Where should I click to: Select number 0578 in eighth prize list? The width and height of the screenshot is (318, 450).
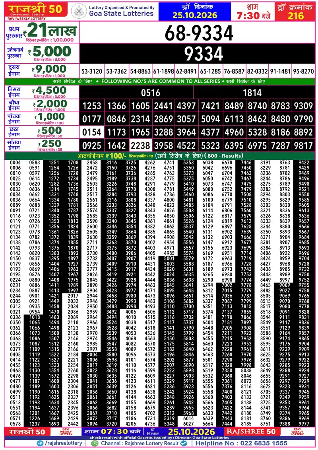click(x=15, y=424)
